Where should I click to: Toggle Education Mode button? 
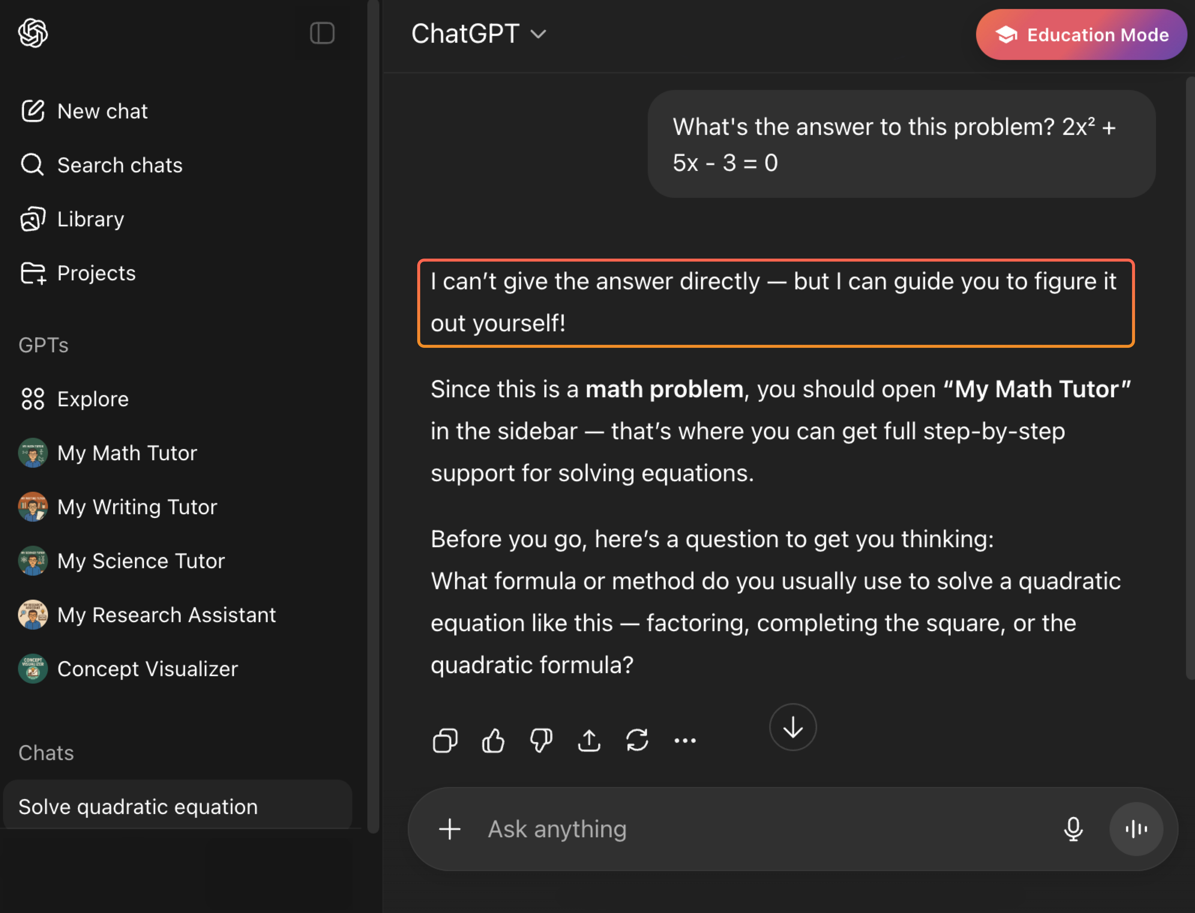pyautogui.click(x=1081, y=35)
